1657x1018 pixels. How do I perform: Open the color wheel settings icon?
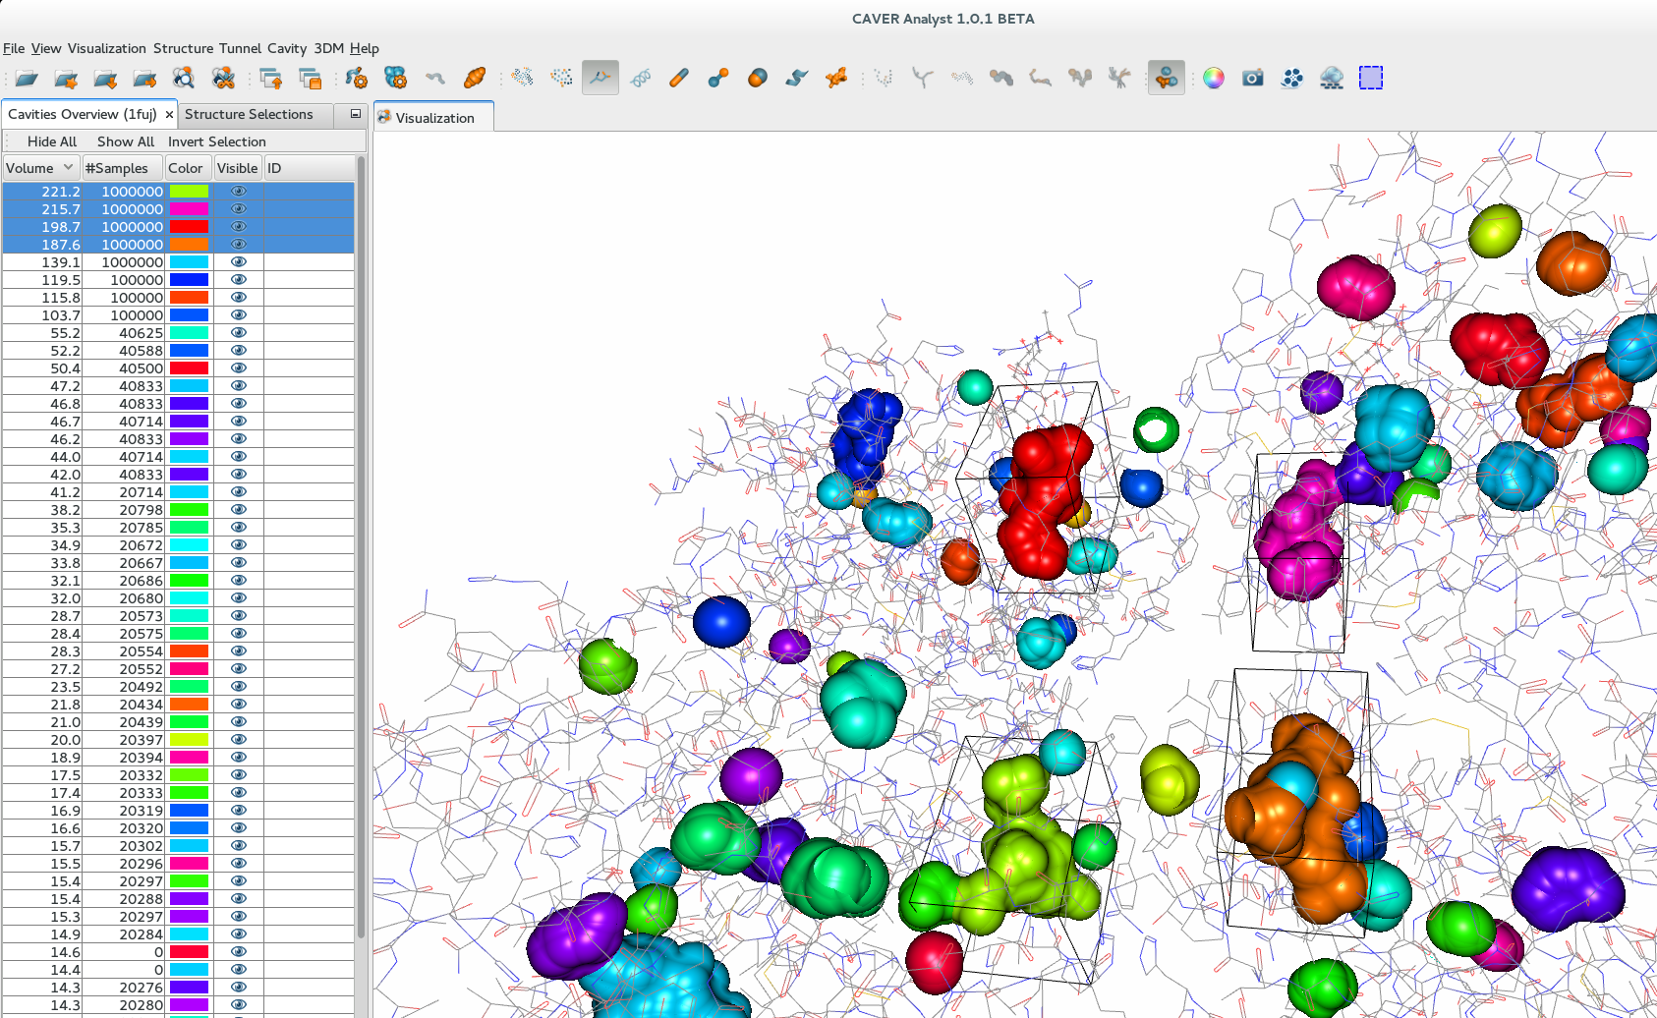[x=1214, y=79]
